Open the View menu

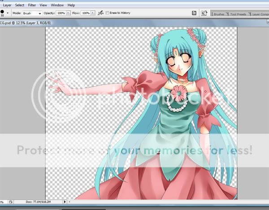[x=43, y=5]
